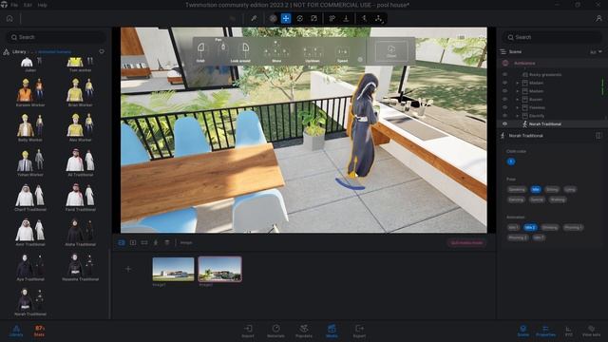The height and width of the screenshot is (342, 608).
Task: Choose the Phoning 2 animation
Action: [518, 237]
